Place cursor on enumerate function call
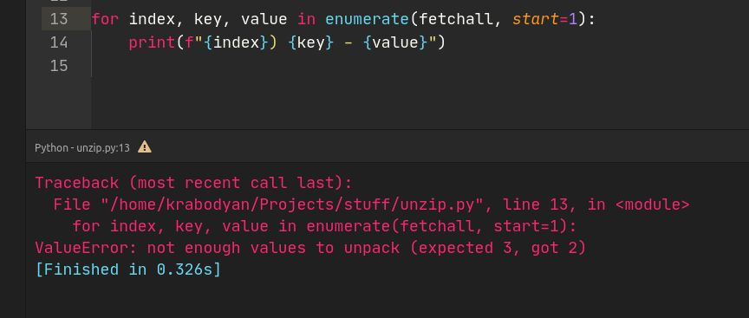 point(367,19)
